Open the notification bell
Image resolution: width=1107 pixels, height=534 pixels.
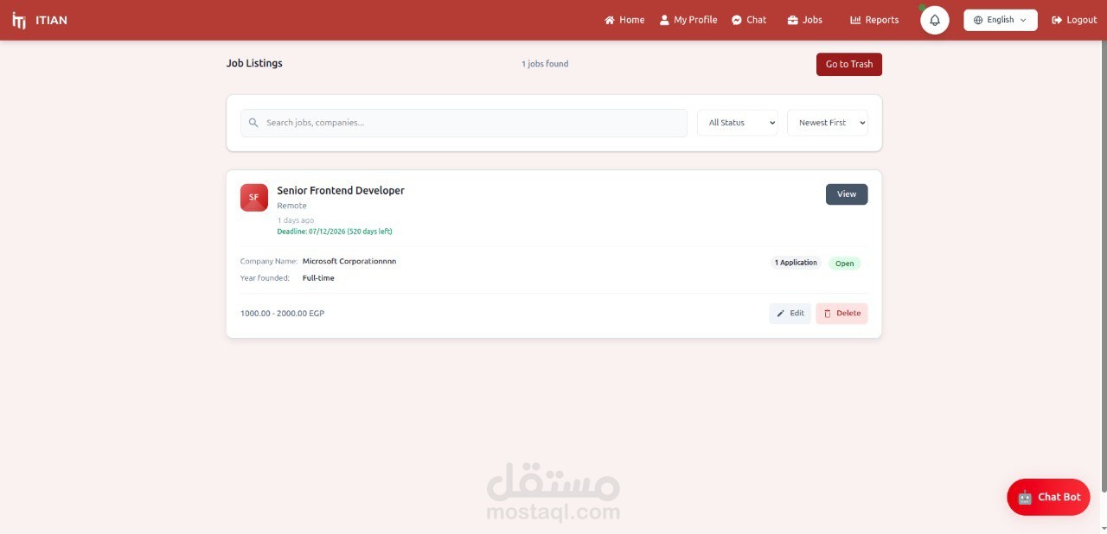point(935,20)
